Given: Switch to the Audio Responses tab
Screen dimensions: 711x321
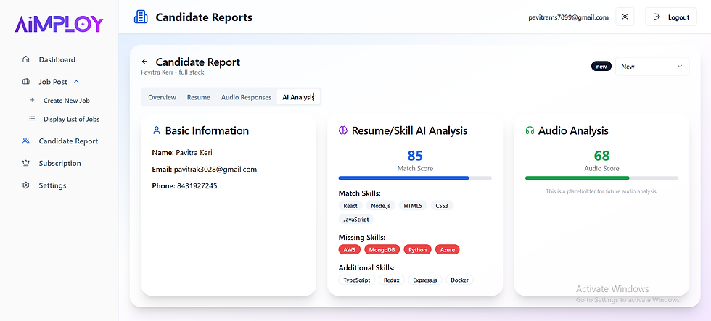Looking at the screenshot, I should [246, 97].
